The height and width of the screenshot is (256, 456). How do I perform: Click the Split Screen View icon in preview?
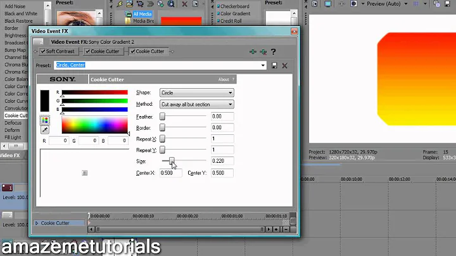(x=353, y=4)
